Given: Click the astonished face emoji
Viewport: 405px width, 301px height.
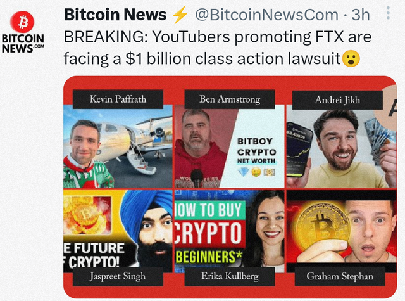Looking at the screenshot, I should (x=351, y=59).
